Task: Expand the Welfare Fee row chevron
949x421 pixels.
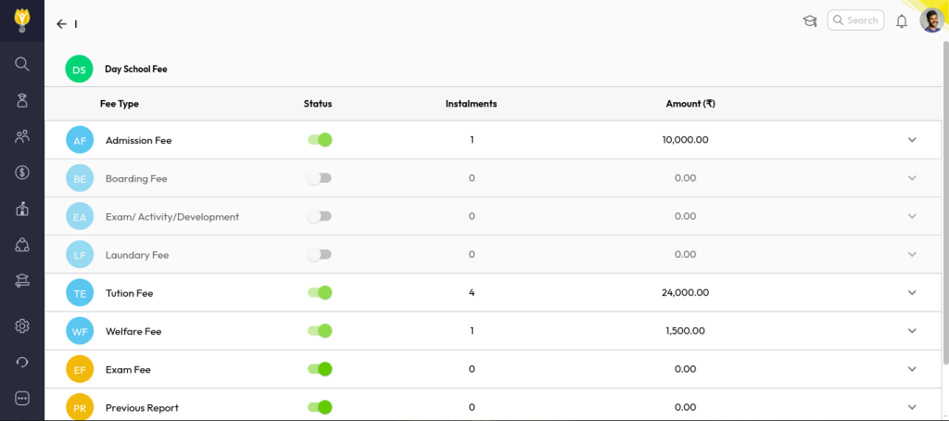Action: pyautogui.click(x=911, y=331)
